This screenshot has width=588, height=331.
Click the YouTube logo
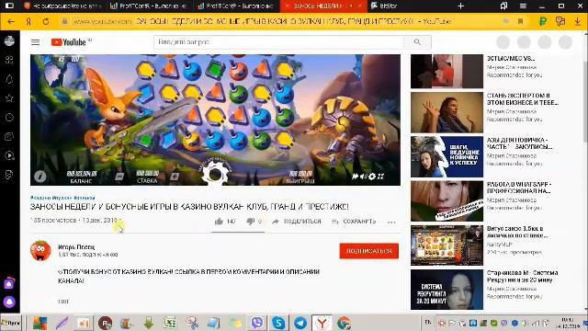pyautogui.click(x=69, y=42)
